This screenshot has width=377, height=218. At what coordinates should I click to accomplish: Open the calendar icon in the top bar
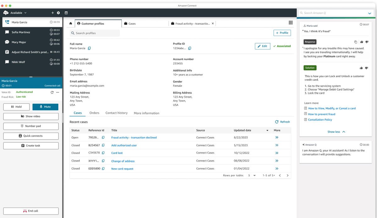tap(66, 13)
